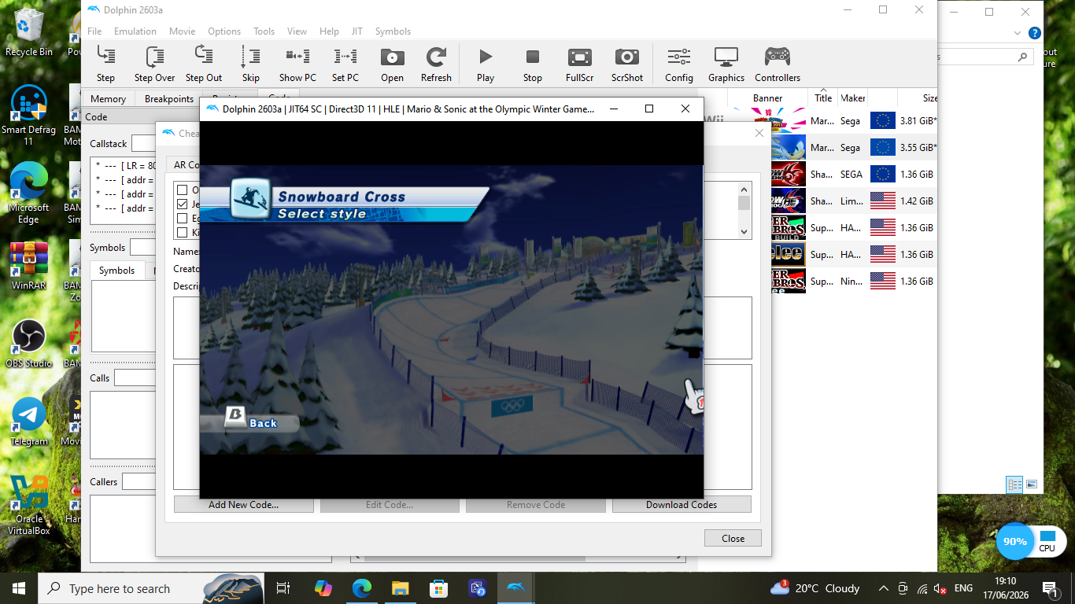This screenshot has height=604, width=1075.
Task: Click the Microsoft Edge desktop icon
Action: pyautogui.click(x=29, y=193)
